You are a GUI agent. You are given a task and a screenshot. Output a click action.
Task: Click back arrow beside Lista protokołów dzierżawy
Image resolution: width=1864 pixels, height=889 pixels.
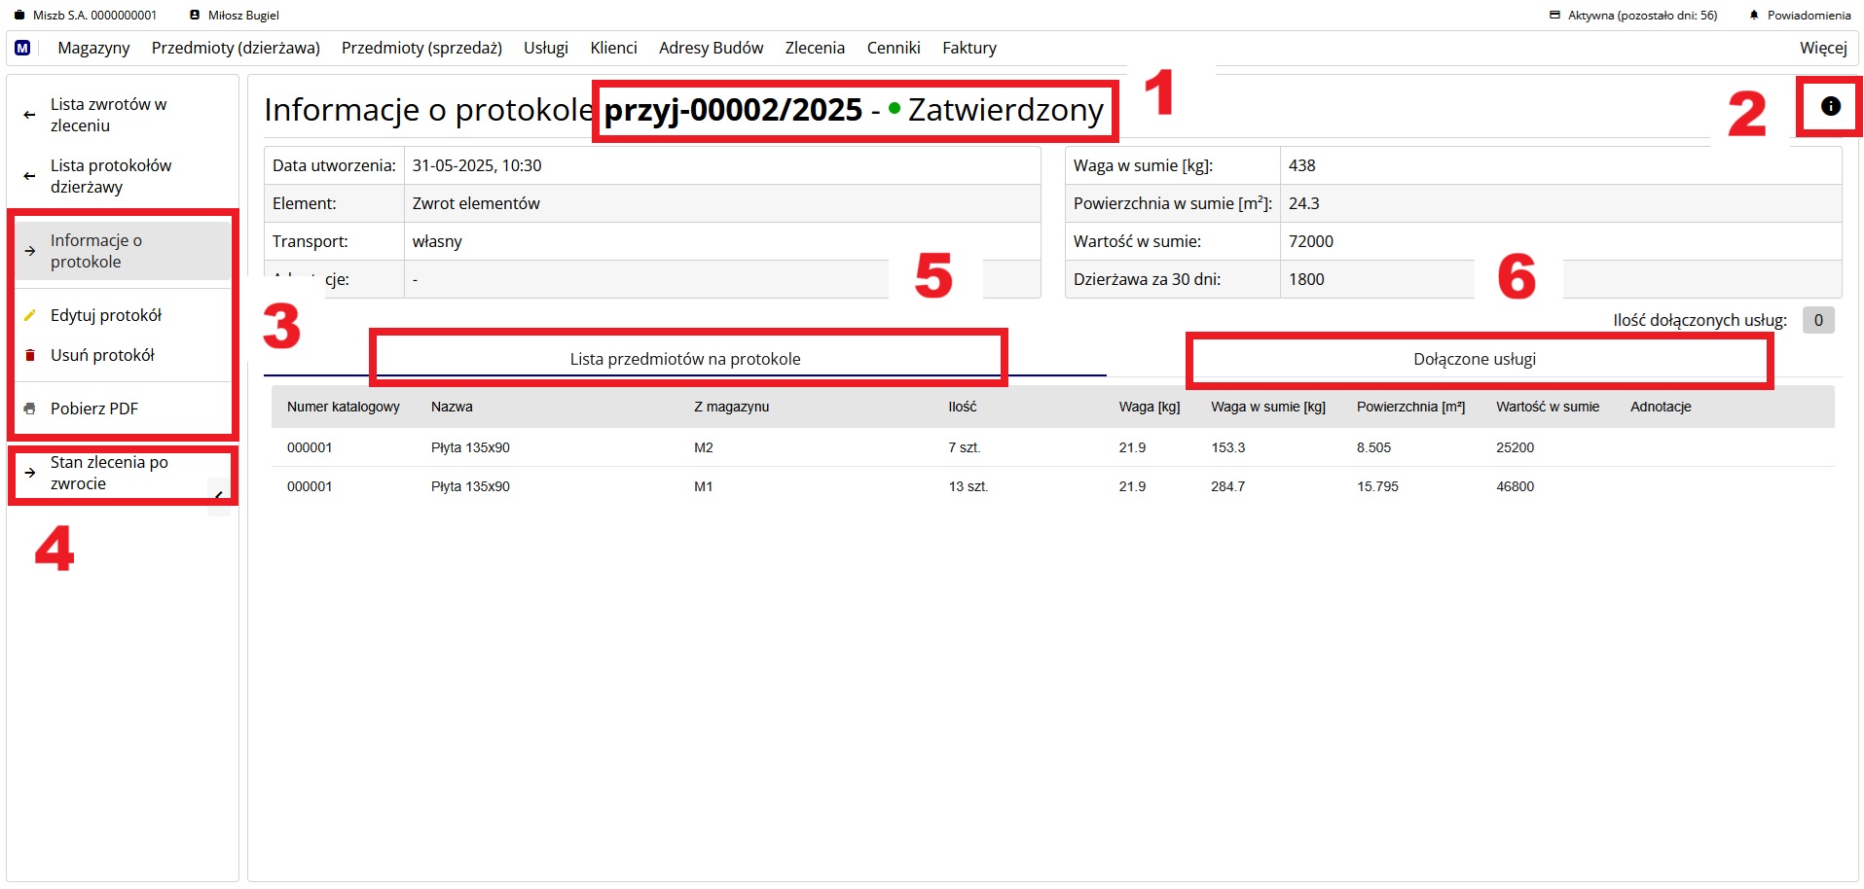(29, 176)
